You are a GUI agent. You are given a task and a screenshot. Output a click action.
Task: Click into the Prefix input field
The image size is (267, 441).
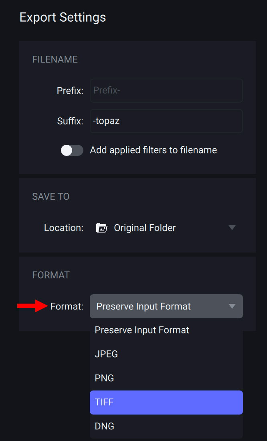[x=166, y=91]
